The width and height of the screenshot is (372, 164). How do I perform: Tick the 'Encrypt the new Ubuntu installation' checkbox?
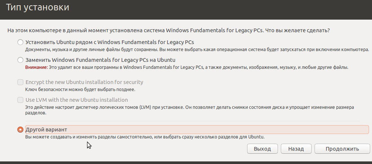pos(20,82)
